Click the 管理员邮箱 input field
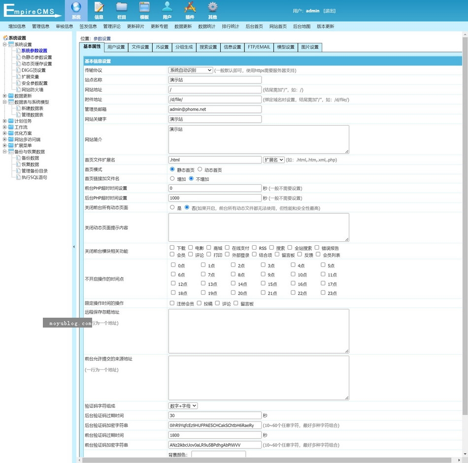 (215, 109)
